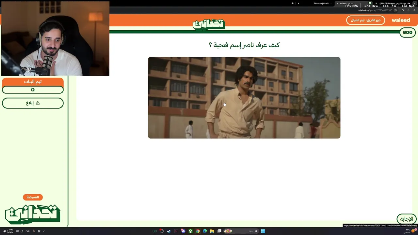
Task: Expand the tab search dropdown
Action: 415,3
